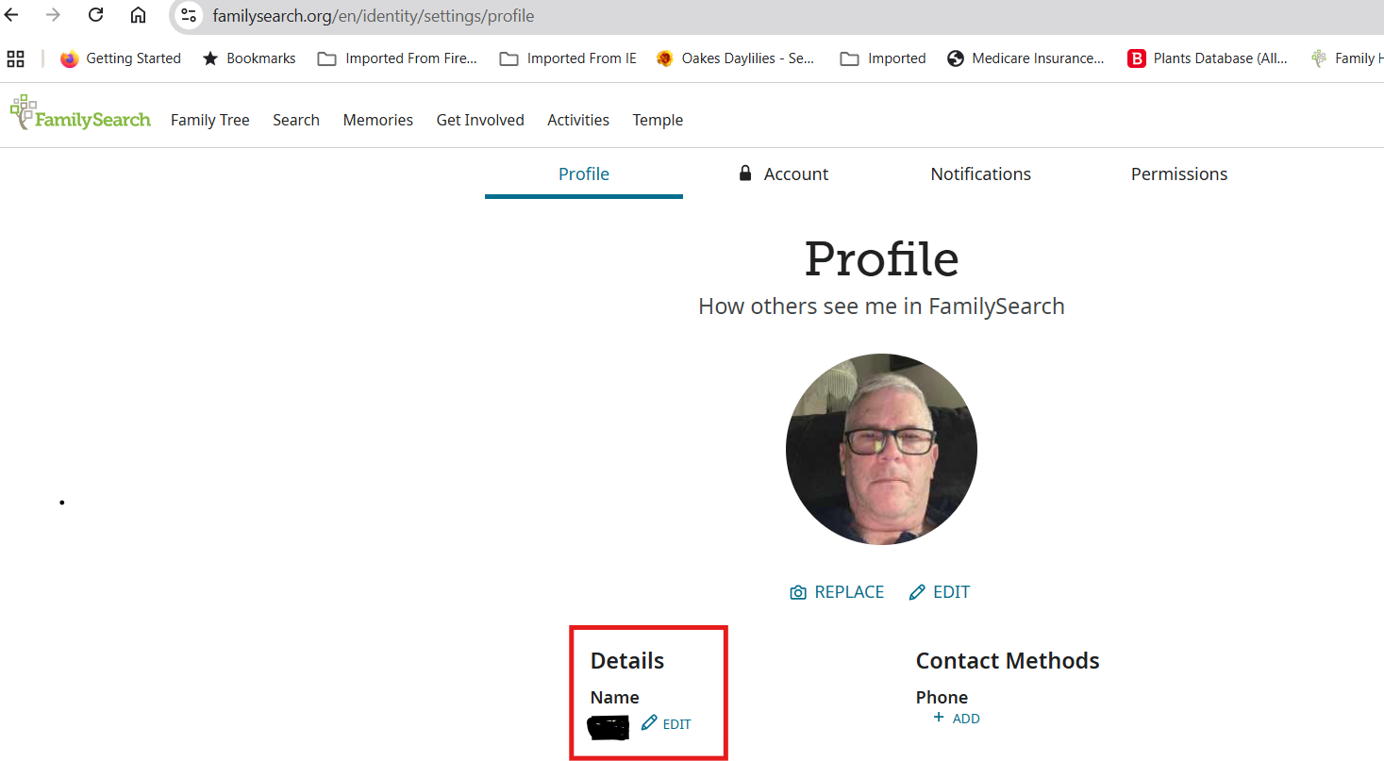Click the FamilySearch logo
This screenshot has width=1384, height=761.
pyautogui.click(x=80, y=113)
